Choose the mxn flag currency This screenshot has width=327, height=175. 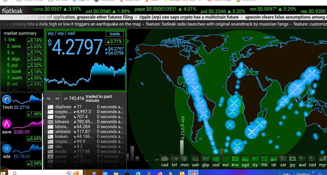tap(184, 159)
